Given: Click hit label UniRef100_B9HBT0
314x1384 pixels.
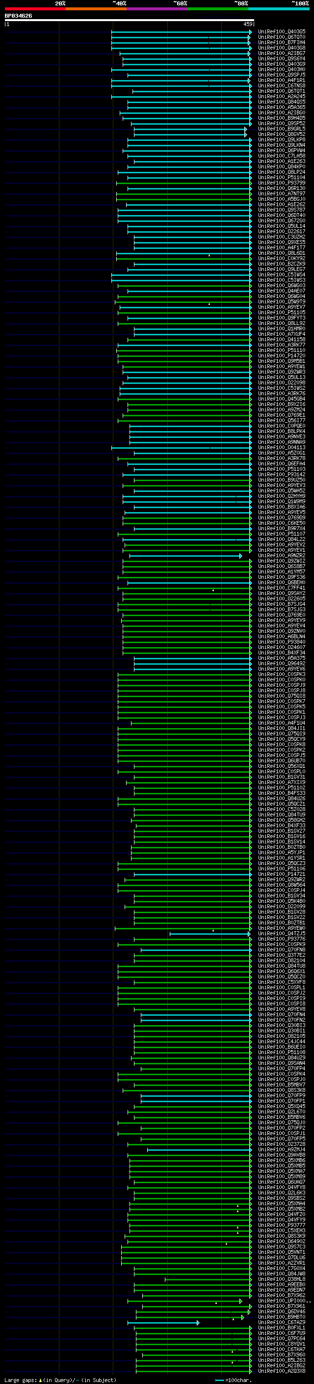Looking at the screenshot, I should click(282, 1317).
